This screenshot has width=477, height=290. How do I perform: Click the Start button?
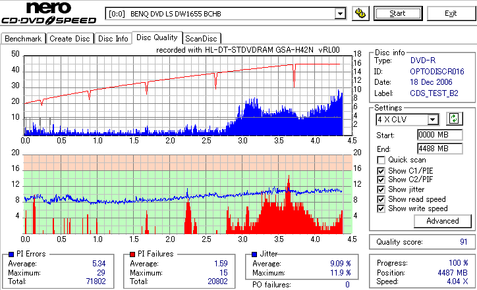click(398, 13)
